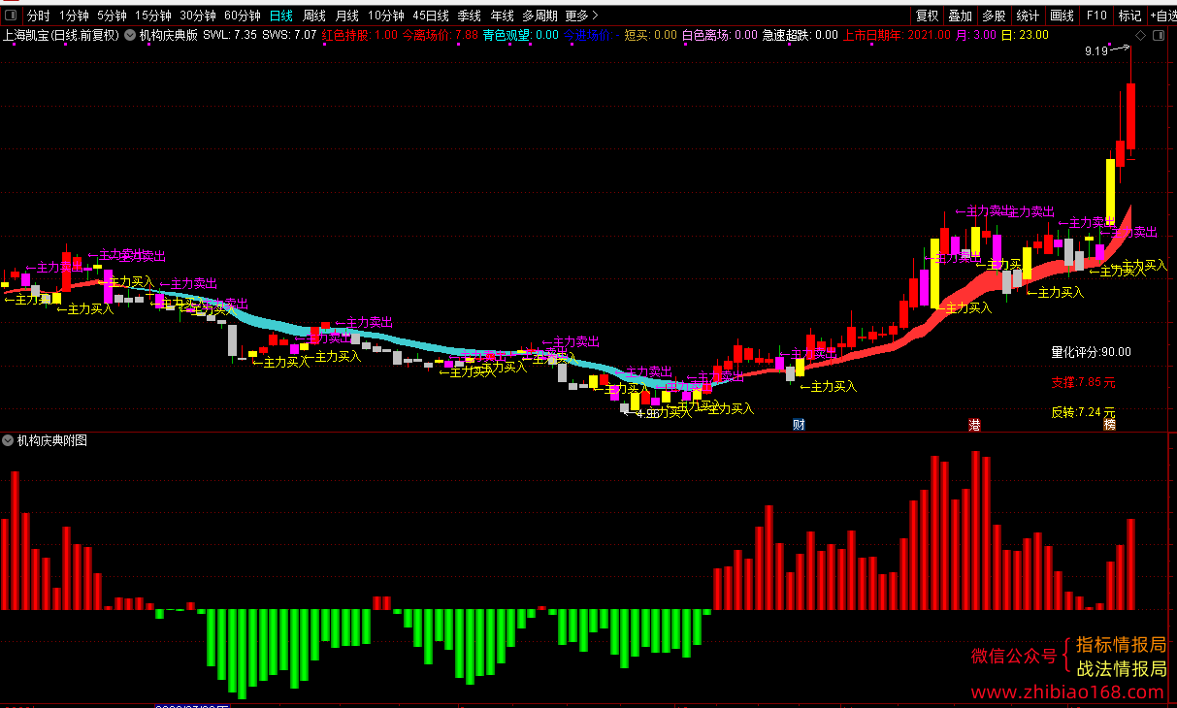Switch to the 日线 daily chart
Screen dimensions: 1177x708
(x=281, y=16)
